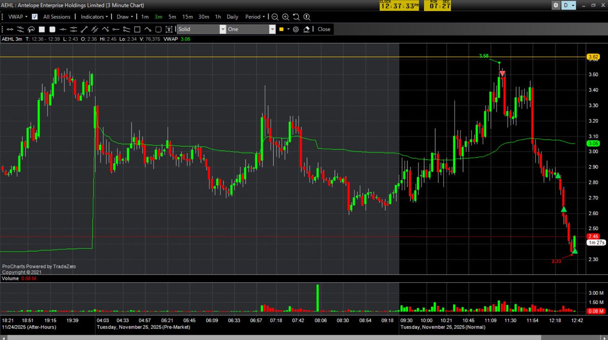This screenshot has height=340, width=608.
Task: Select the angled polyline with plus tool
Action: (105, 29)
